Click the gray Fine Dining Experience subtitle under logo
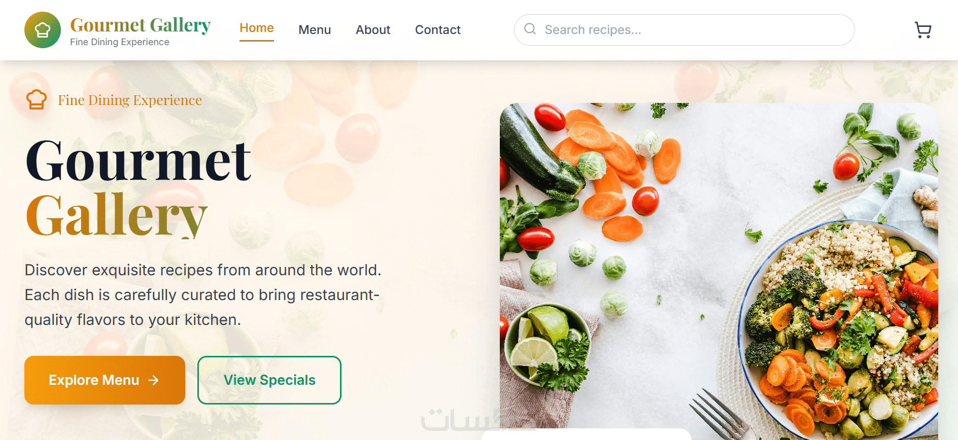The width and height of the screenshot is (958, 440). point(120,42)
